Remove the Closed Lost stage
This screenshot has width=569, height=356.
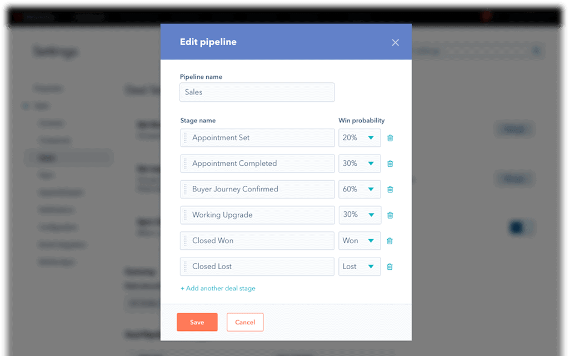pyautogui.click(x=390, y=266)
